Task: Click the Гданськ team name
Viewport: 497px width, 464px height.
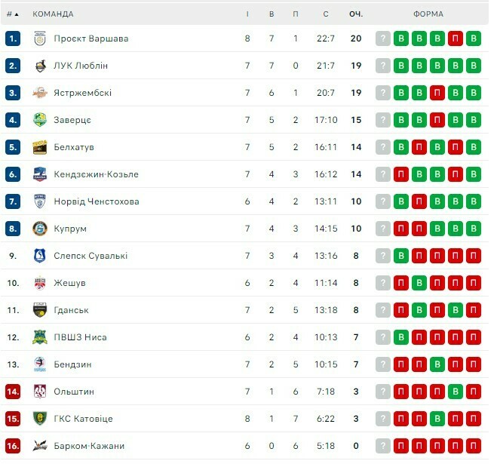Action: point(71,310)
